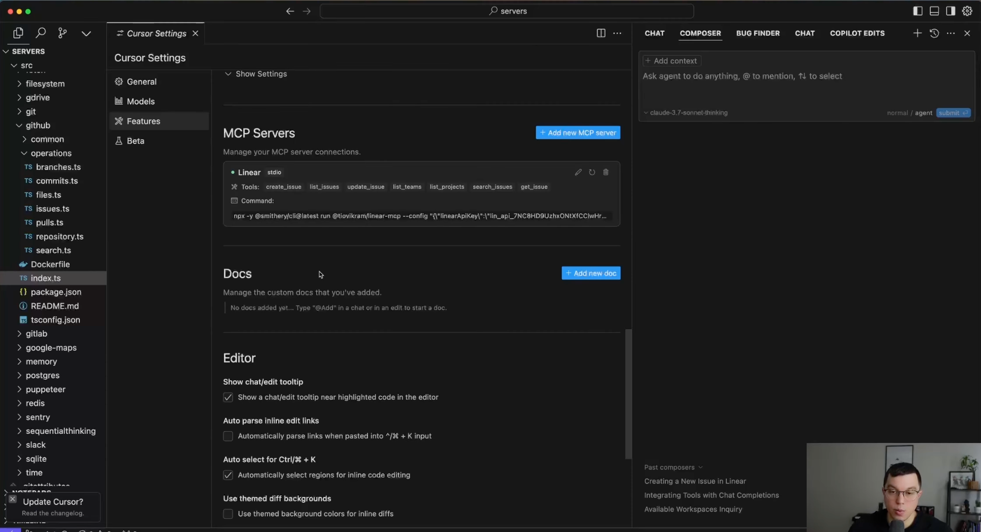Click the Dockerfile whale icon
981x532 pixels.
pyautogui.click(x=23, y=264)
